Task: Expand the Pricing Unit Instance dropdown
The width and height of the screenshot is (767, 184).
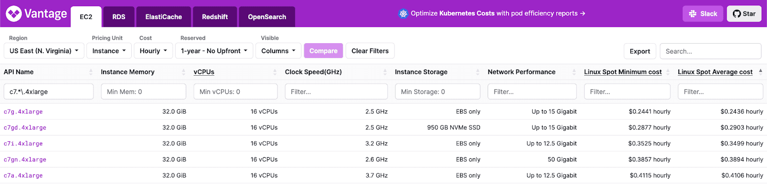Action: coord(109,51)
